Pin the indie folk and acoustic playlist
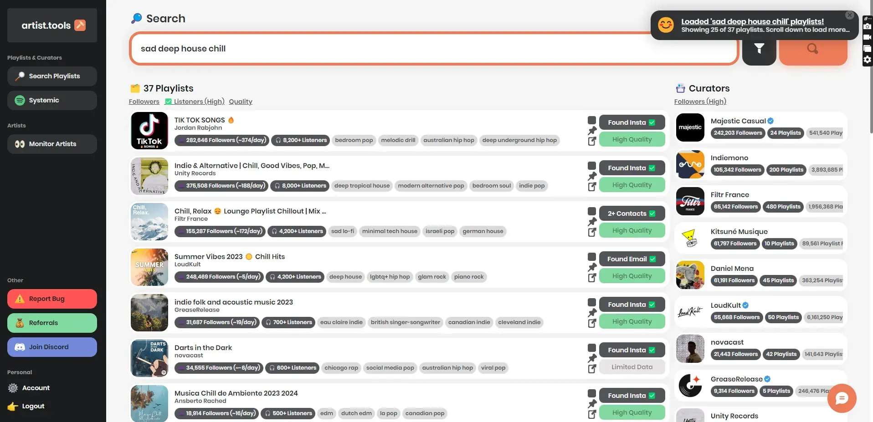The image size is (873, 422). pyautogui.click(x=592, y=313)
